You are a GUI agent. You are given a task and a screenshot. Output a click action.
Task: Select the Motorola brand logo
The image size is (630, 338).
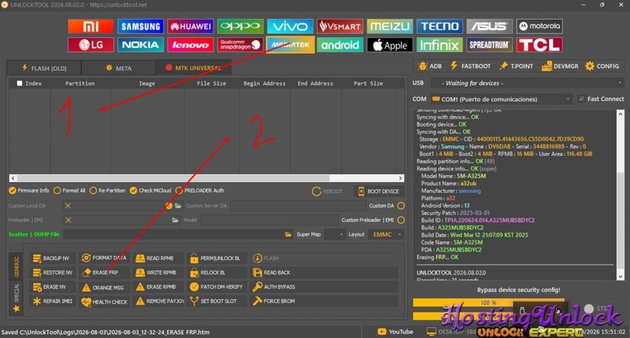point(539,26)
